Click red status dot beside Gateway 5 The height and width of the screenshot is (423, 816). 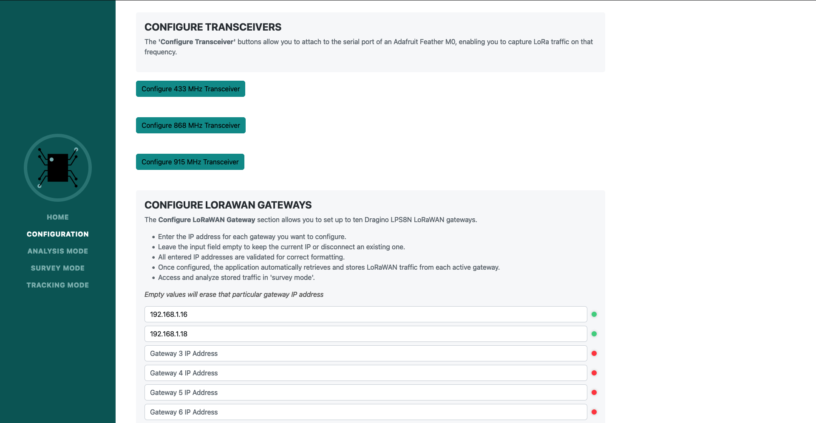594,392
